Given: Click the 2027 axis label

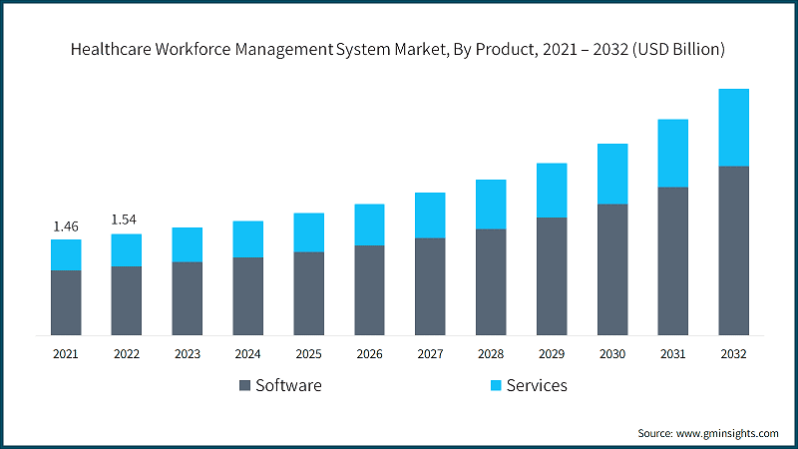Looking at the screenshot, I should coord(430,354).
